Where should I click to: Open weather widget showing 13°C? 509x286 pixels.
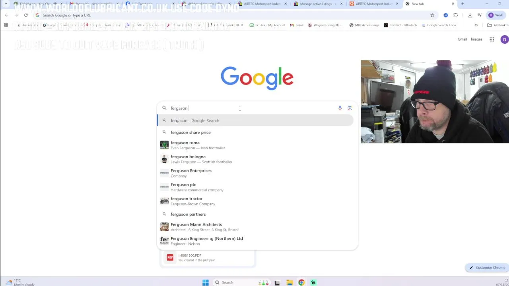(20, 282)
